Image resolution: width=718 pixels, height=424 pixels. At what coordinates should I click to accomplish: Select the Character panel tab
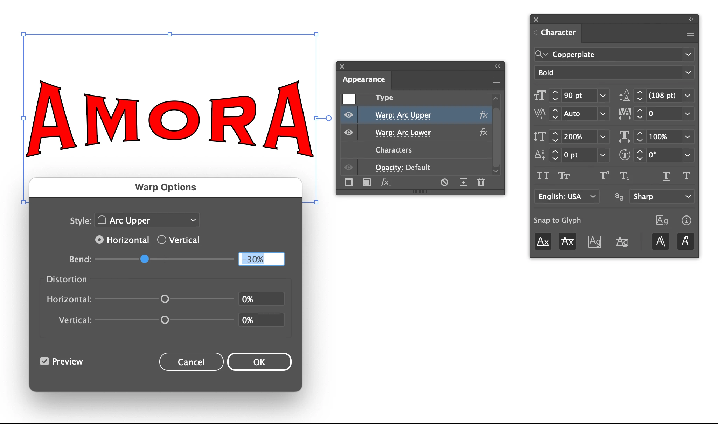click(558, 33)
